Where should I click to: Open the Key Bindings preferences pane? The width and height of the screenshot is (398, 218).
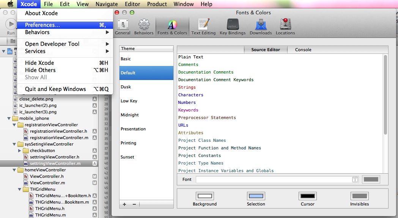pyautogui.click(x=233, y=27)
